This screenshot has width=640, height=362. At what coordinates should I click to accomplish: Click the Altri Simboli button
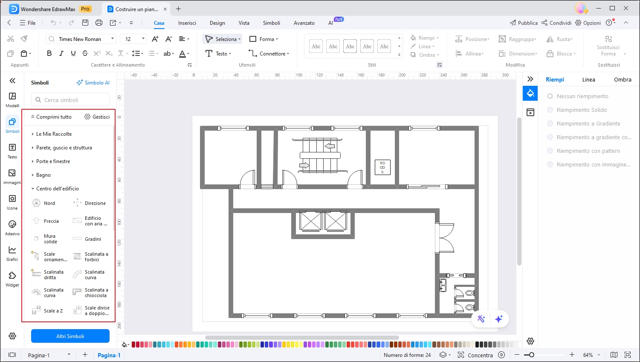click(x=70, y=336)
